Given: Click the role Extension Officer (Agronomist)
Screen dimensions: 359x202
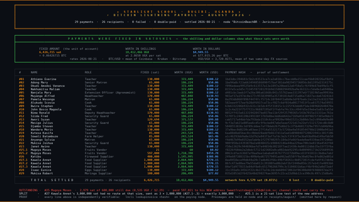Looking at the screenshot, I should 110,93.
